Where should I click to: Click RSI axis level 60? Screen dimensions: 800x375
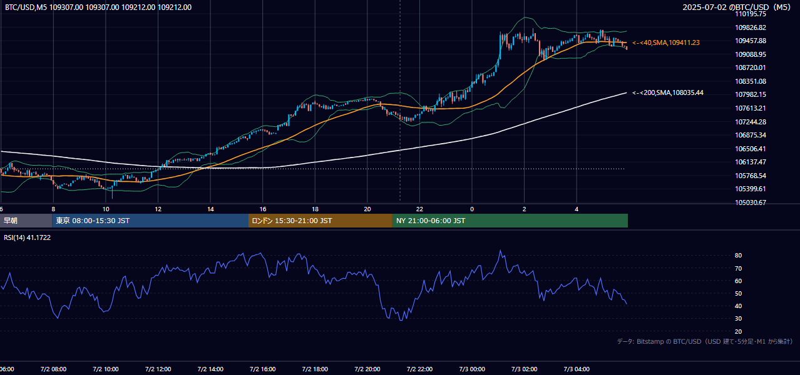[738, 281]
